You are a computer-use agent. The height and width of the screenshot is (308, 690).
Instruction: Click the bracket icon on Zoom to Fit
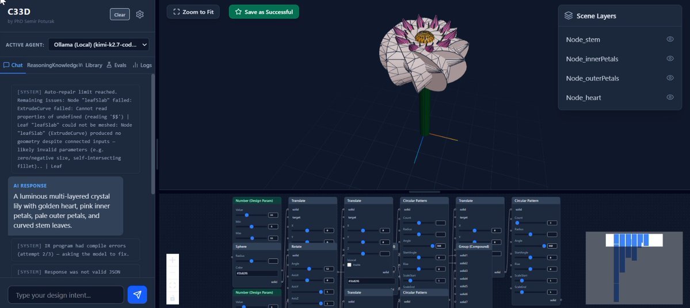click(x=177, y=12)
